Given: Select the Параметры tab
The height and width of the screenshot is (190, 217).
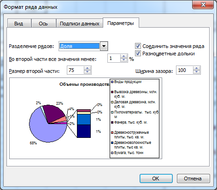Looking at the screenshot, I should (x=121, y=23).
